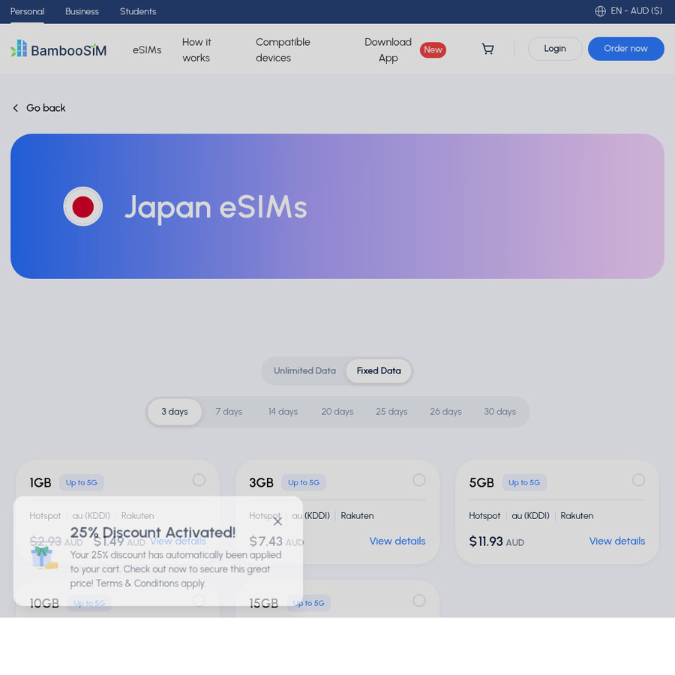Switch to Business tab
This screenshot has width=675, height=675.
82,11
